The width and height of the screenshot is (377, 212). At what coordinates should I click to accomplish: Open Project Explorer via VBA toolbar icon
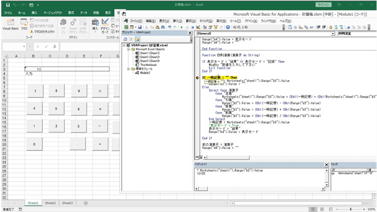coord(204,27)
